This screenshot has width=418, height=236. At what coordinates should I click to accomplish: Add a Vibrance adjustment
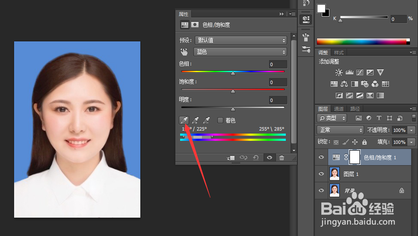point(380,72)
